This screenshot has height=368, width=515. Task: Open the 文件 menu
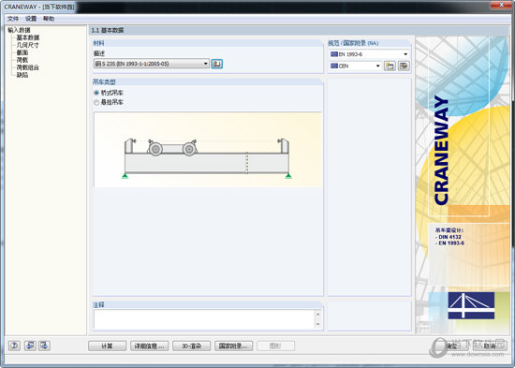click(x=13, y=19)
